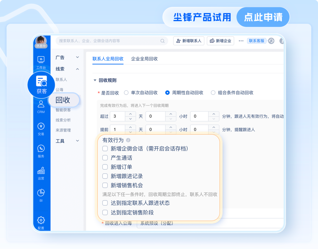Click the search contacts input field
The height and width of the screenshot is (249, 318).
pos(109,41)
